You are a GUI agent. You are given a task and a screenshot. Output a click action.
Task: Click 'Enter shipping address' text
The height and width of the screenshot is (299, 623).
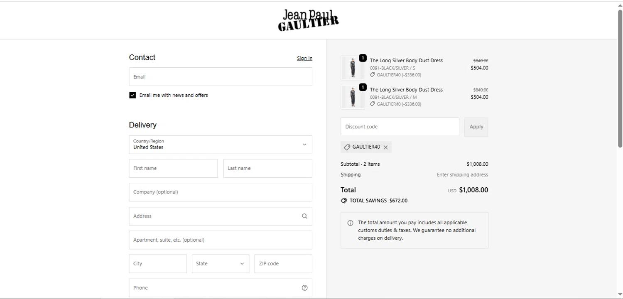tap(462, 175)
